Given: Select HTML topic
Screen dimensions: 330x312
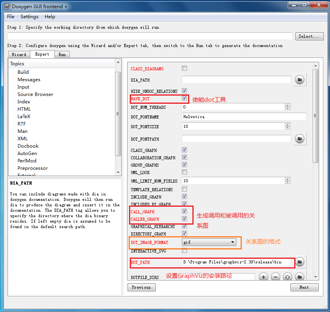Looking at the screenshot, I should [24, 109].
